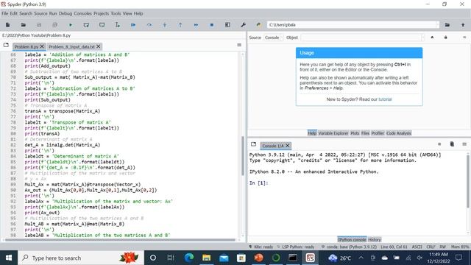Switch to the Problem_8_input_data.txt tab

[72, 46]
